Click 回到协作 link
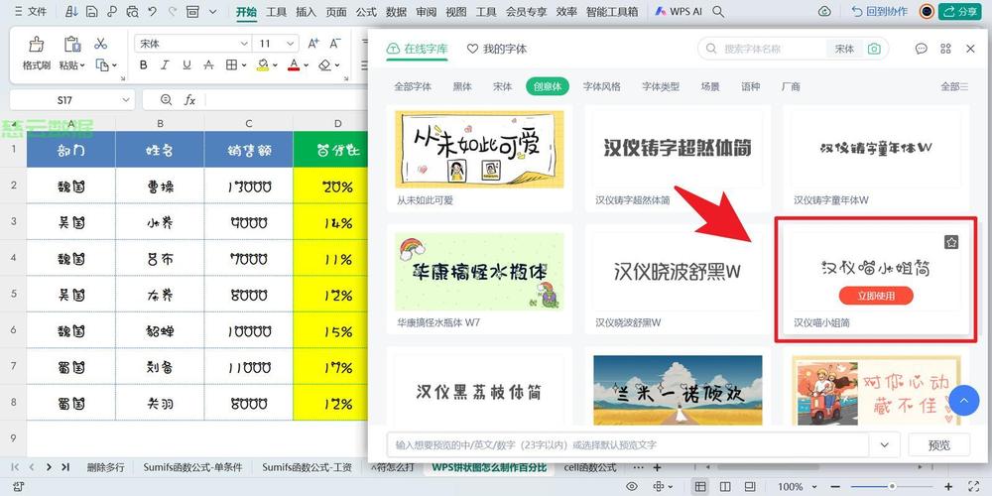 click(x=879, y=11)
